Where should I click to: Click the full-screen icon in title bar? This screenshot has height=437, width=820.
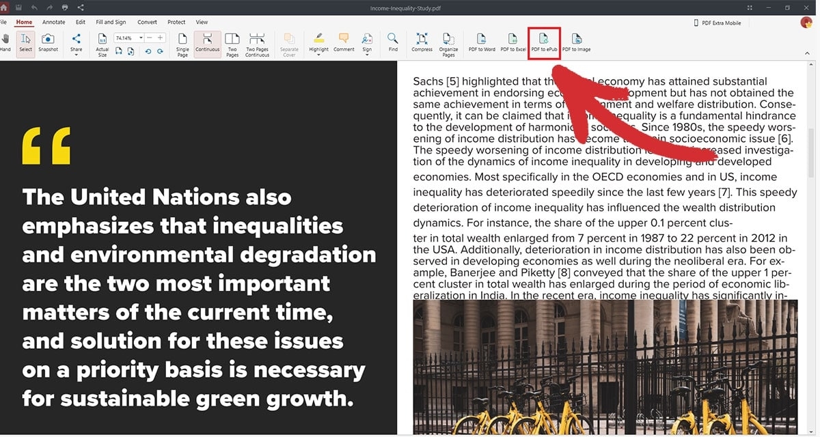[750, 8]
